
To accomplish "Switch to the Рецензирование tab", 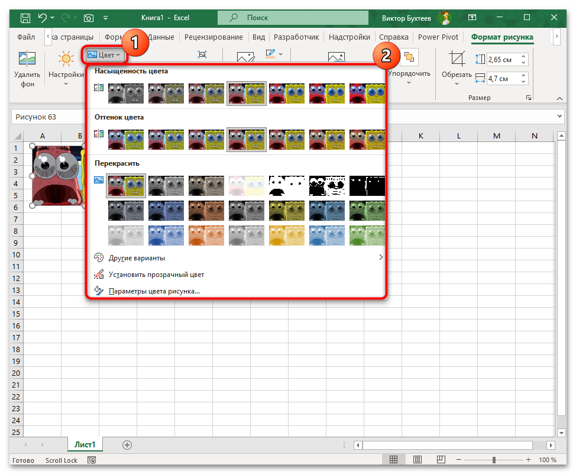I will pos(213,37).
